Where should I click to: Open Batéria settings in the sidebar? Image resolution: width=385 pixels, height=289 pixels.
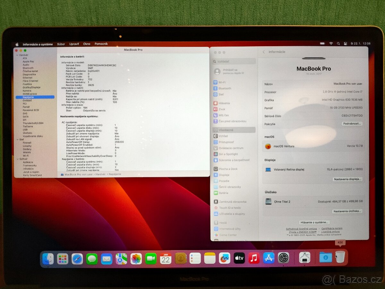tap(225, 193)
